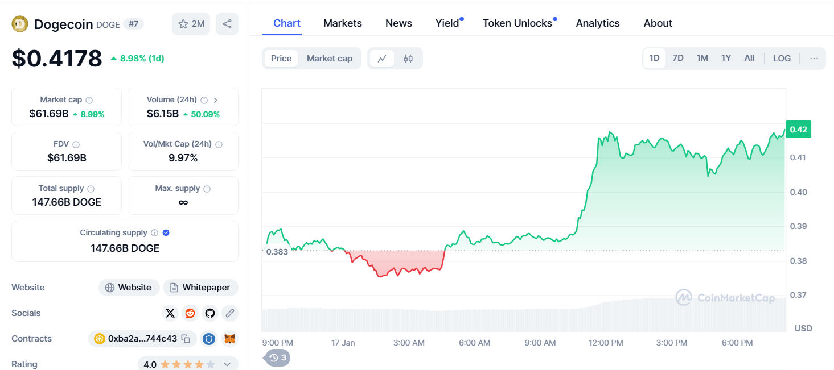
Task: Click the verified circulating supply badge
Action: point(166,233)
